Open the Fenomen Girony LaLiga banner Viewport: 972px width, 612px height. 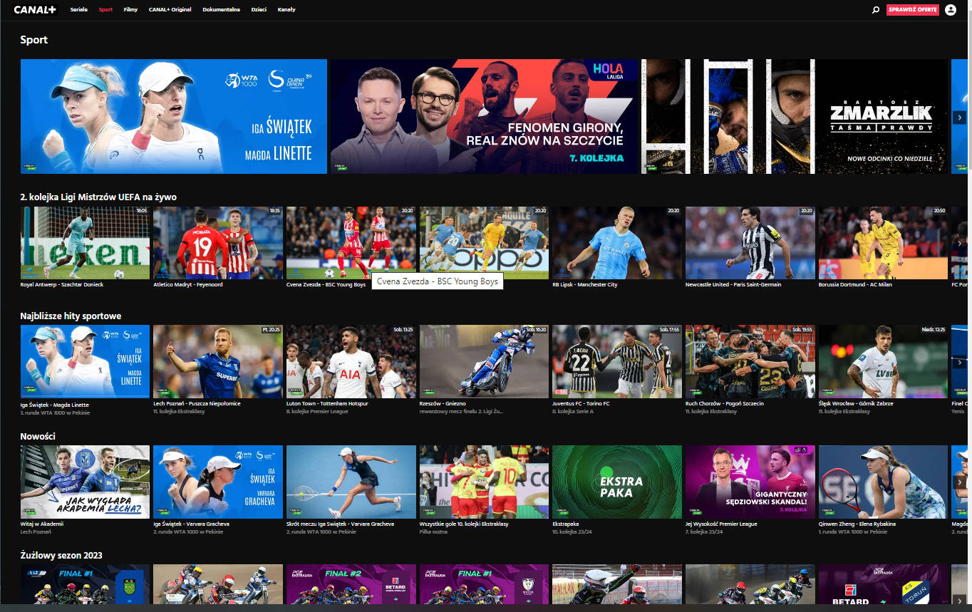click(x=484, y=116)
